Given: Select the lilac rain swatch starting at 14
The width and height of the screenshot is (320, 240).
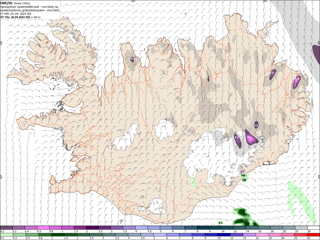Looking at the screenshot, I should coord(249,235).
